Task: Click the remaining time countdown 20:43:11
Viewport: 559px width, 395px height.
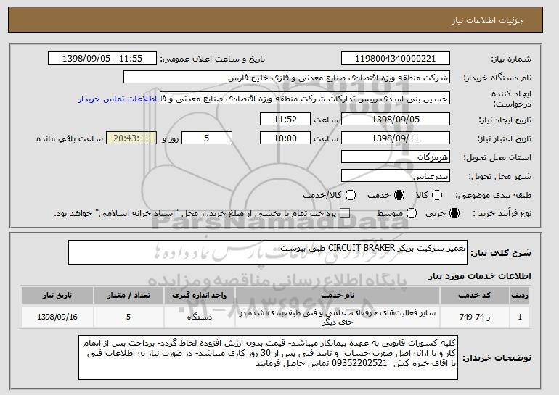Action: tap(131, 138)
